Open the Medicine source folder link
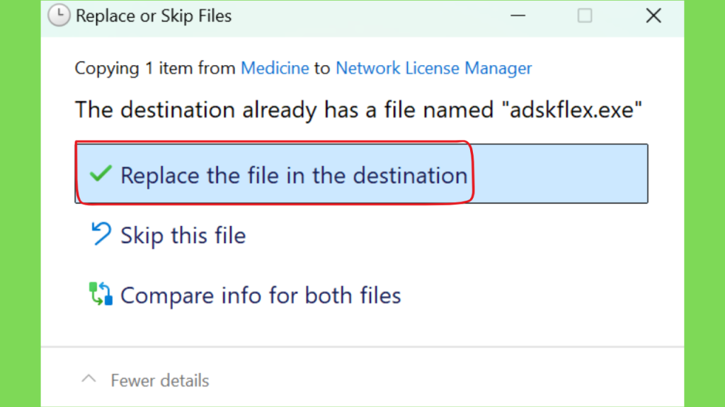Viewport: 725px width, 407px height. [275, 69]
